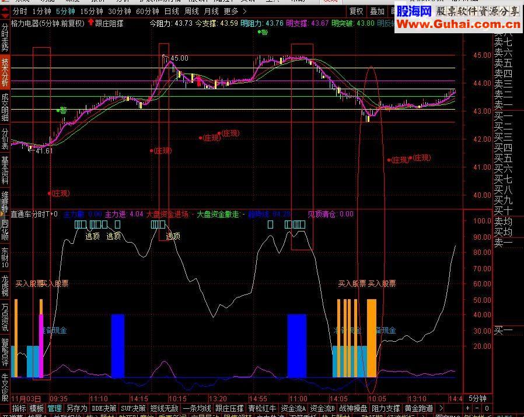Viewport: 524px width, 417px height.
Task: Click the 叠加 overlay button
Action: (x=378, y=11)
